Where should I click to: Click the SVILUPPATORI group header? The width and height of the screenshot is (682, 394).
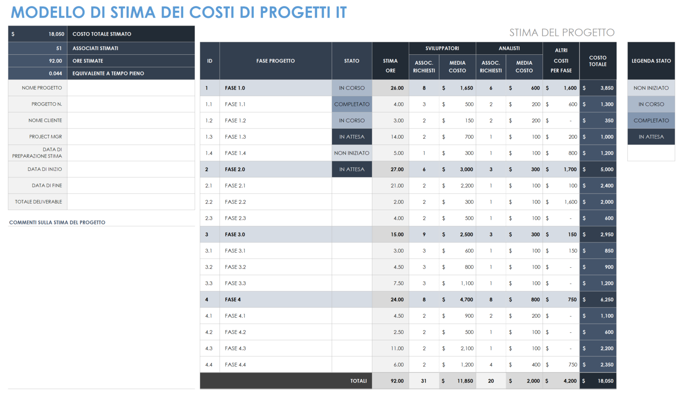(442, 48)
